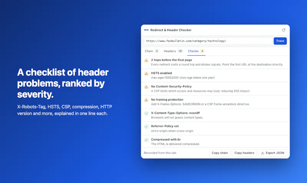The image size is (307, 183).
Task: Click the Trace button
Action: point(280,41)
